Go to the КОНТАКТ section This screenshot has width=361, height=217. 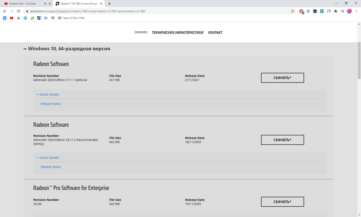point(215,32)
